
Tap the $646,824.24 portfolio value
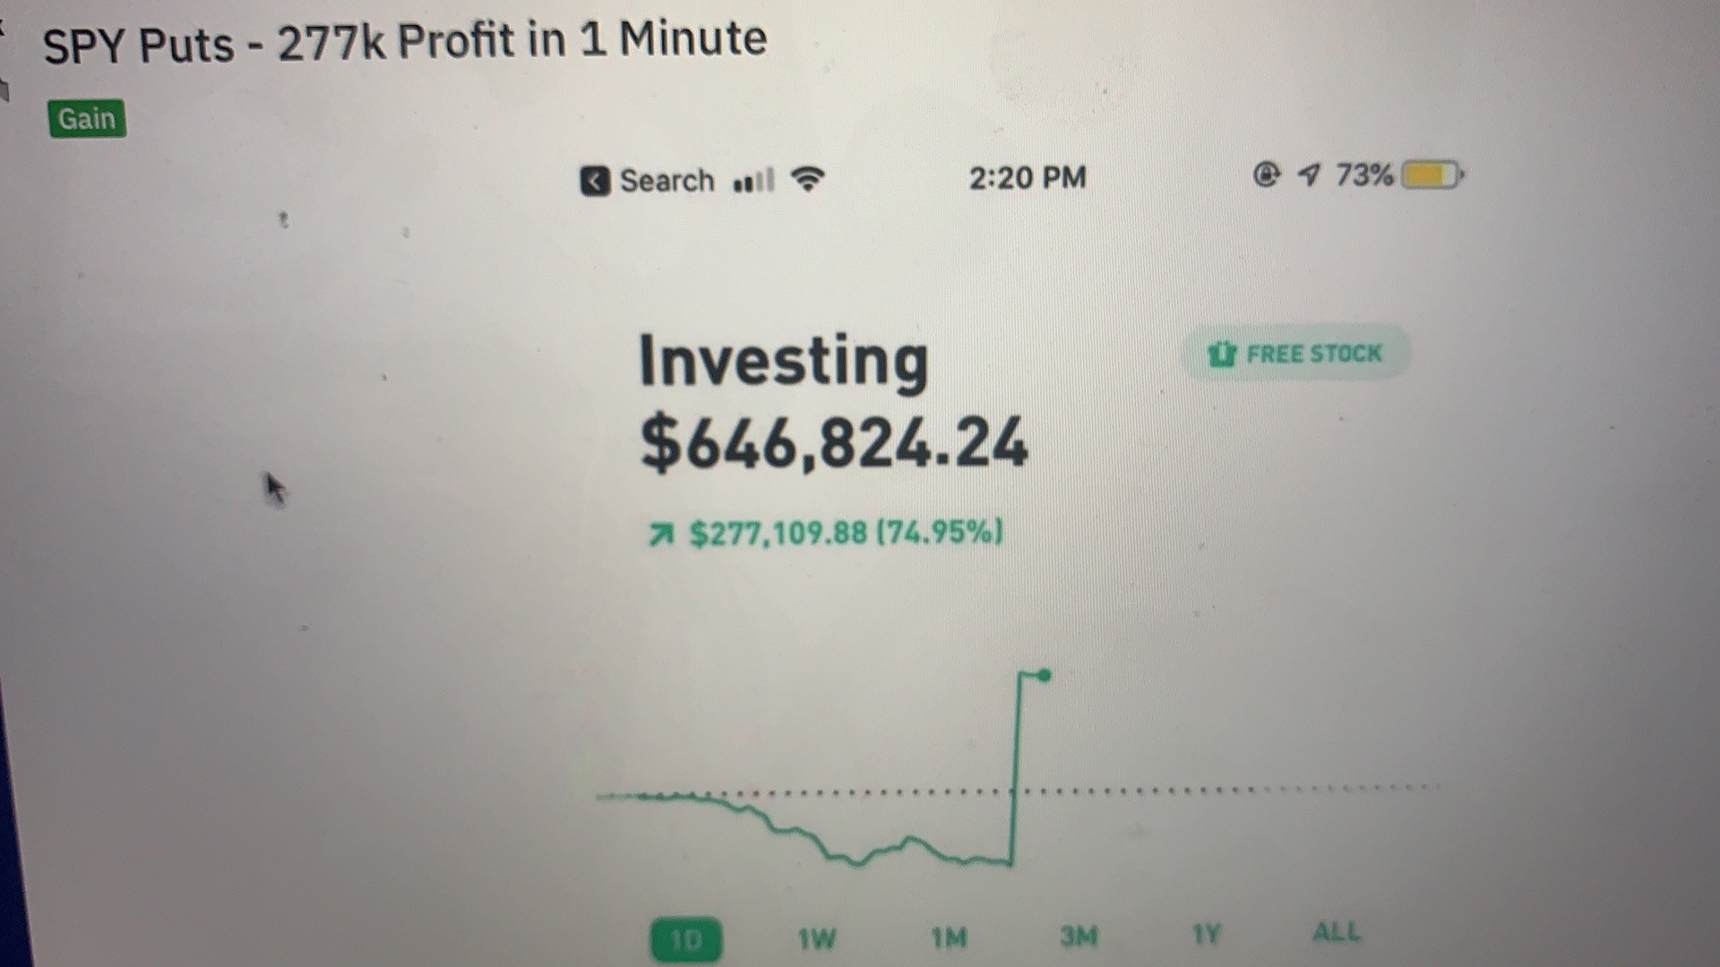[x=834, y=442]
